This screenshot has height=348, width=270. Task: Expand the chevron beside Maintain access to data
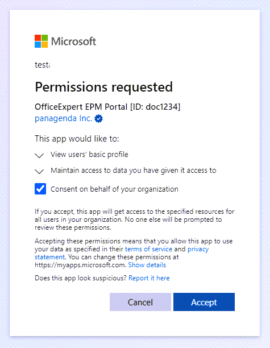[x=39, y=171]
